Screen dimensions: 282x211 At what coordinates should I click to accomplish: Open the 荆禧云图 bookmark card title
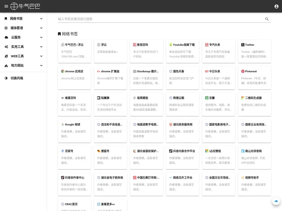click(x=179, y=98)
